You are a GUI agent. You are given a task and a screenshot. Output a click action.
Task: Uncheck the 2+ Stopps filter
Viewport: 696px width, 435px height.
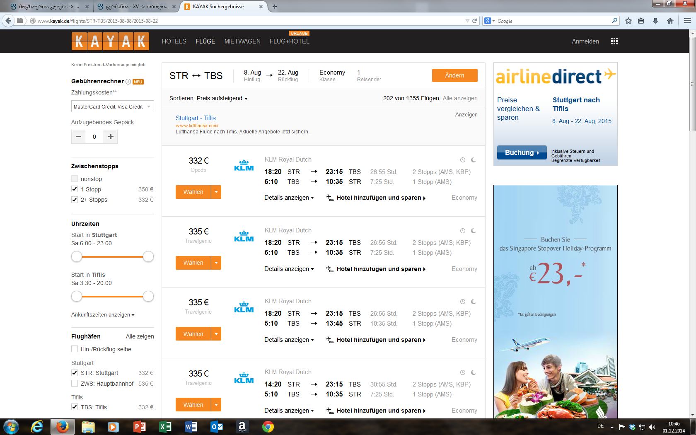pos(75,199)
